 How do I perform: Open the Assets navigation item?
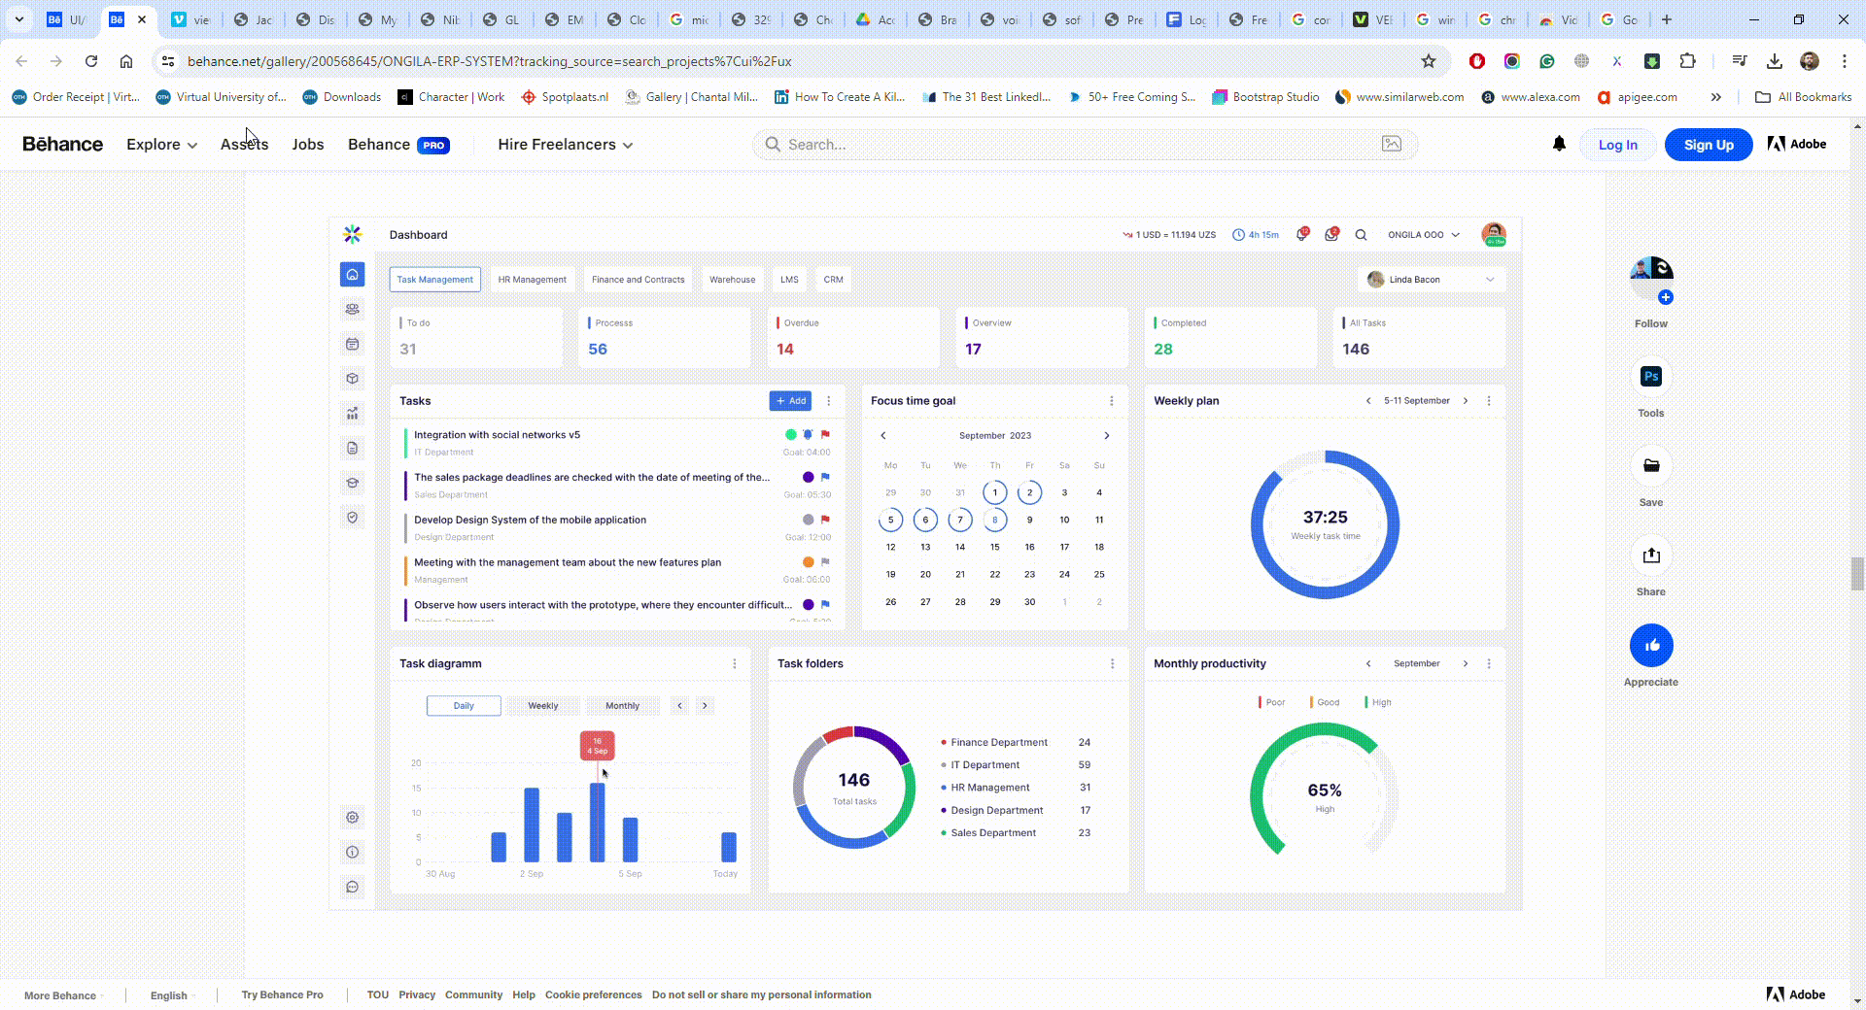tap(244, 145)
